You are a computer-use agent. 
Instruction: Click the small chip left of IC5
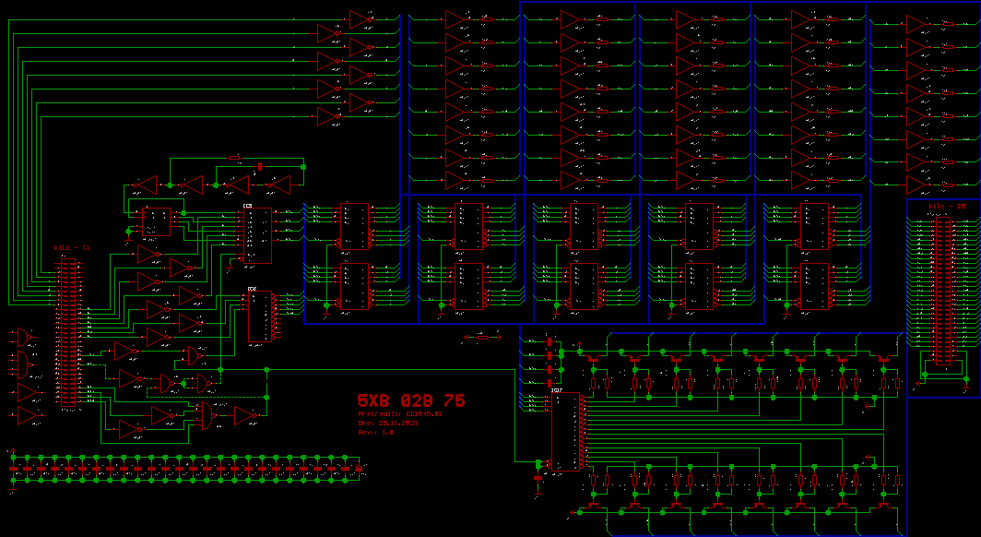tap(156, 222)
